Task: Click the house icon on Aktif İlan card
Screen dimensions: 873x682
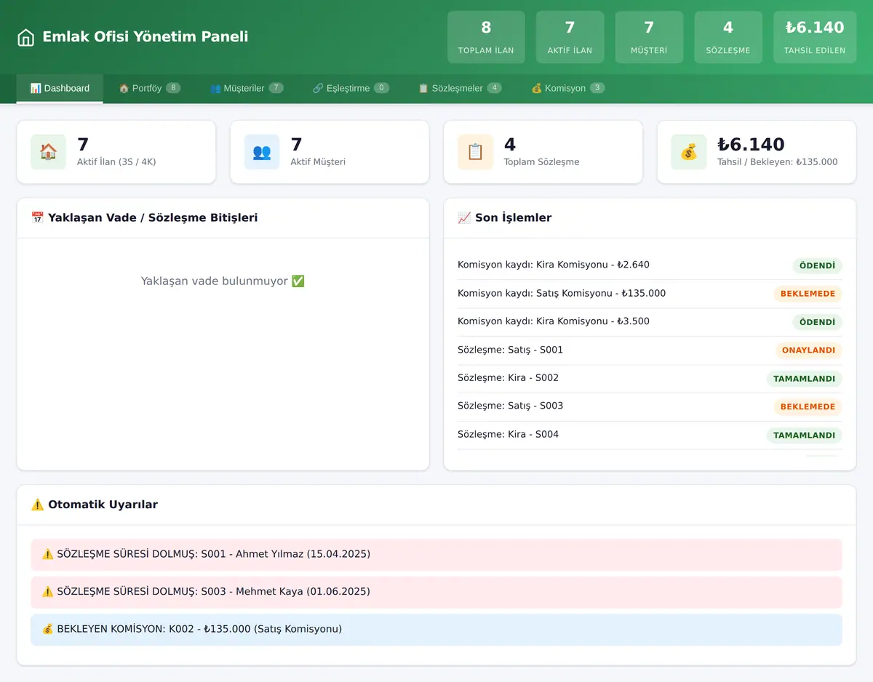Action: 49,152
